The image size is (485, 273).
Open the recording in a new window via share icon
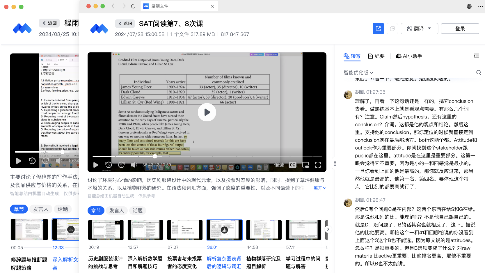(378, 28)
